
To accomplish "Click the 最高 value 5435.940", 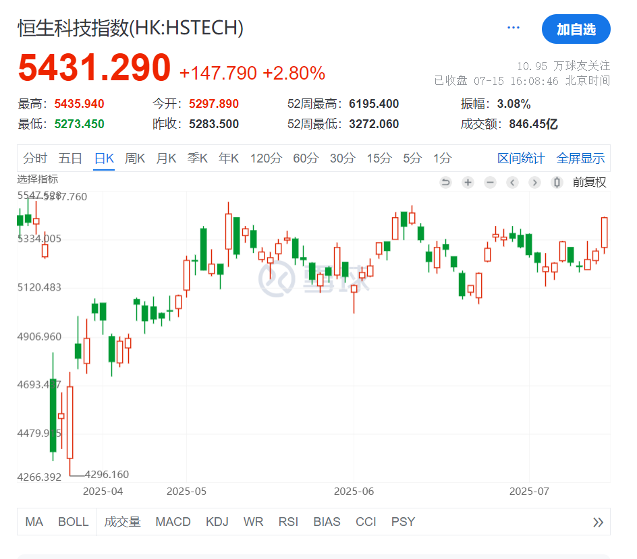I will coord(79,104).
